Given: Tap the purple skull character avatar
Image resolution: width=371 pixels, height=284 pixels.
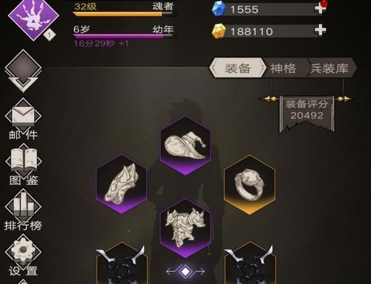Looking at the screenshot, I should [x=33, y=18].
